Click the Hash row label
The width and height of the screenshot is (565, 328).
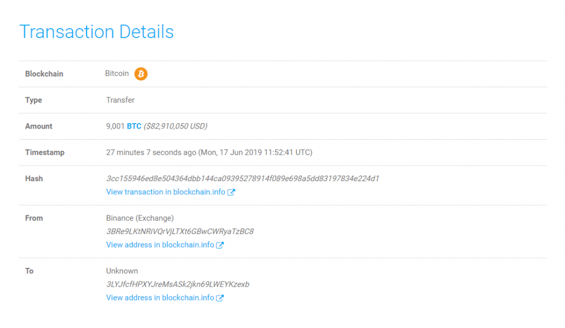pos(34,179)
